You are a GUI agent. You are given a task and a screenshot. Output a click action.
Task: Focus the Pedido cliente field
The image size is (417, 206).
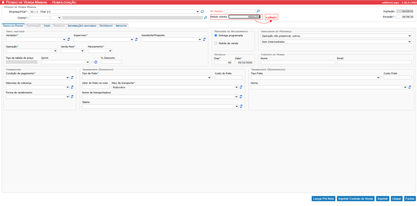click(x=245, y=17)
